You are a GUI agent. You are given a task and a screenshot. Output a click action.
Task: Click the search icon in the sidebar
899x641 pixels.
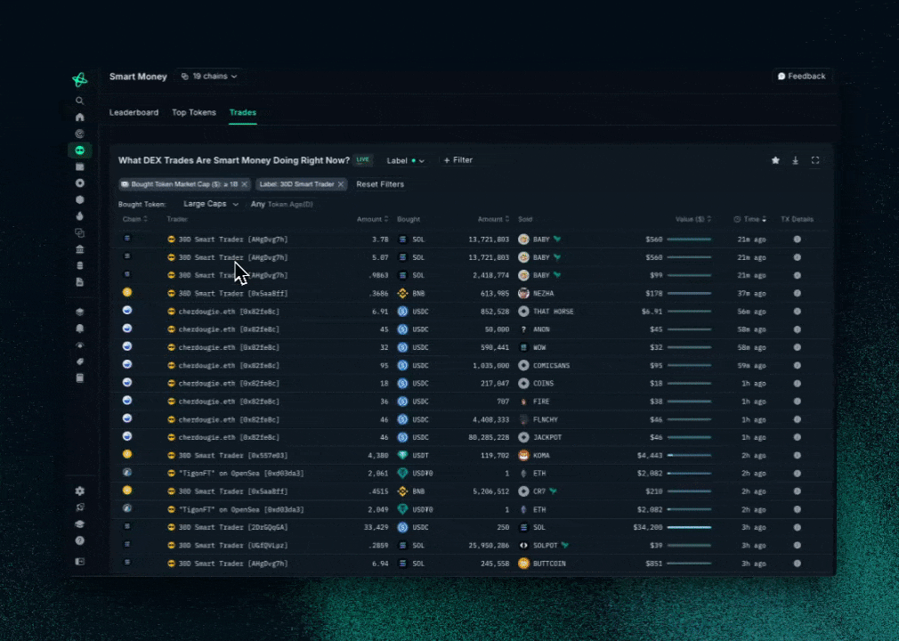[x=80, y=101]
